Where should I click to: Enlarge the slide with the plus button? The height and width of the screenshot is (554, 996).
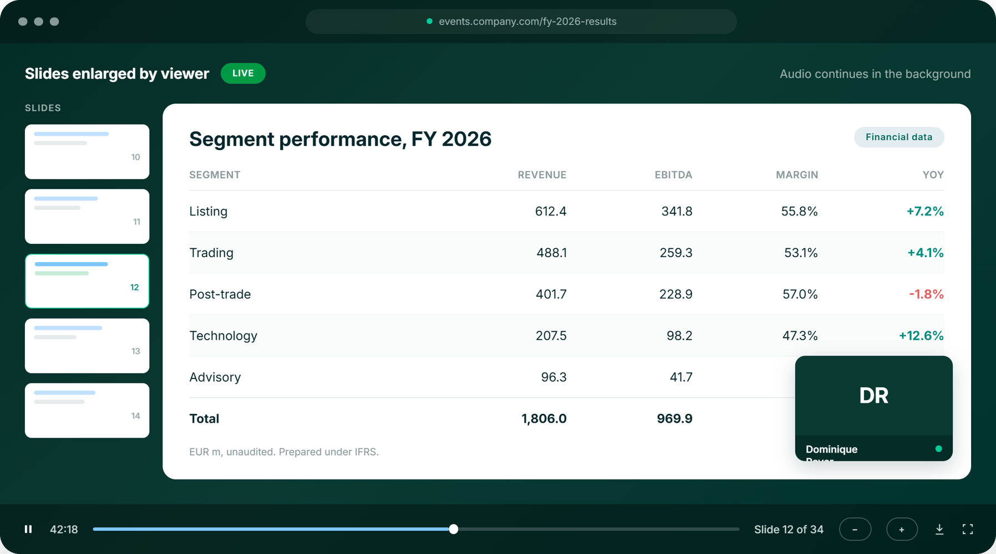902,529
